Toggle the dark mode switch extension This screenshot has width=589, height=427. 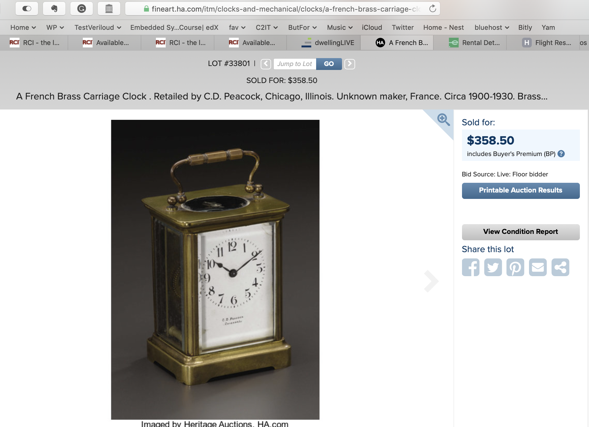[27, 9]
